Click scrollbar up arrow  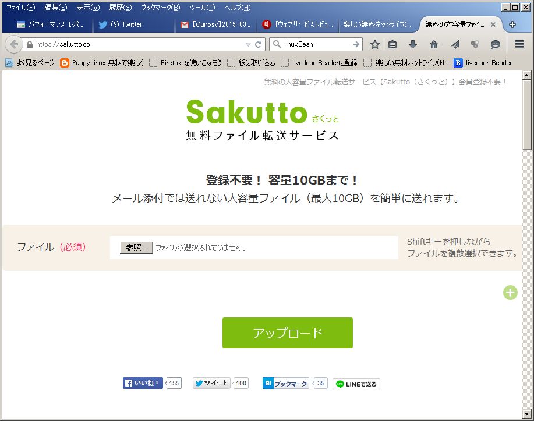click(x=526, y=75)
